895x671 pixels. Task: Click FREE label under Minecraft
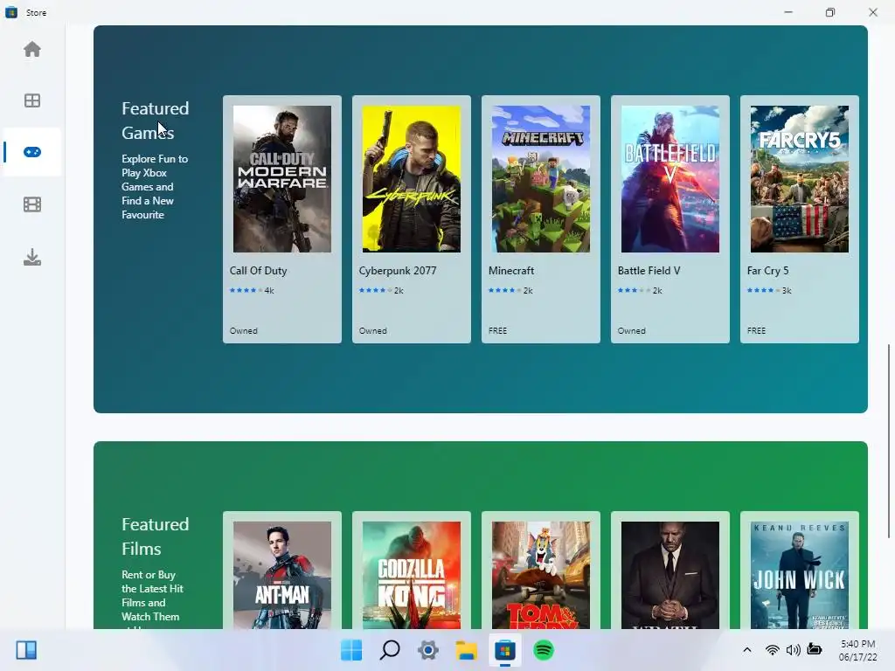coord(497,330)
